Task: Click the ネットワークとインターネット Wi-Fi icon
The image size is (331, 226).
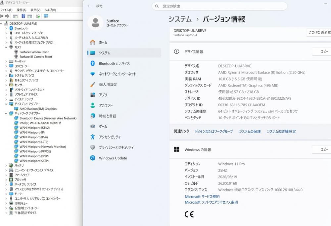Action: (x=93, y=74)
